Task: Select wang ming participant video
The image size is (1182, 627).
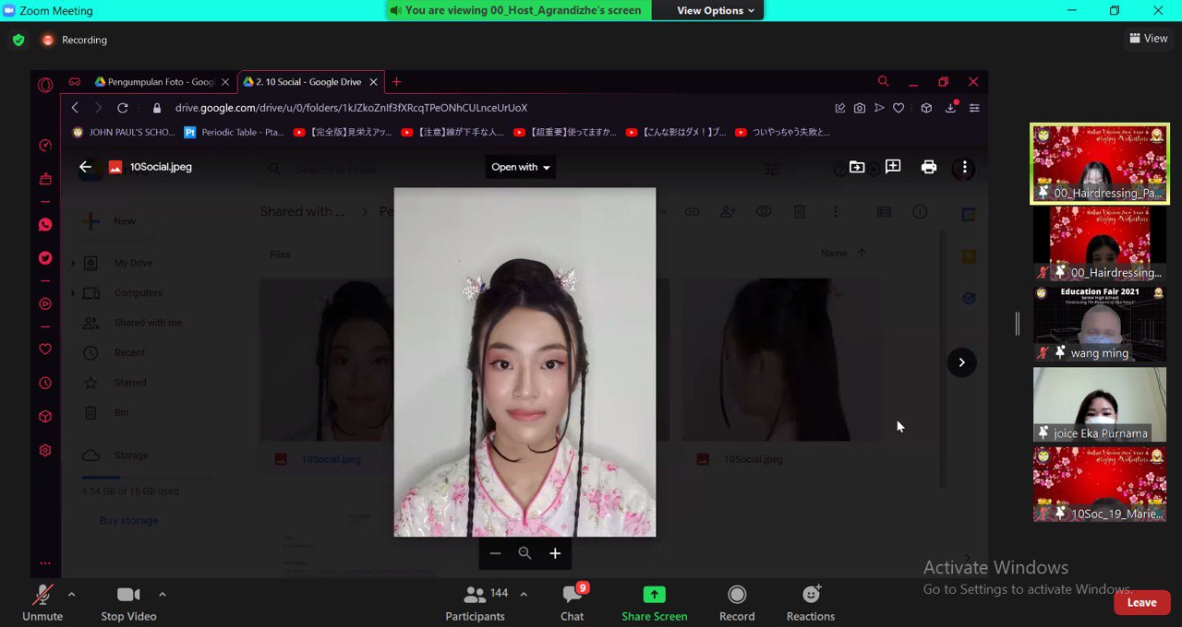Action: click(1100, 324)
